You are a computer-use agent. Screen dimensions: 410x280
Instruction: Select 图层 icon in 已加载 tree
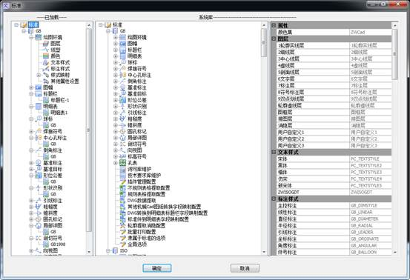[x=46, y=44]
